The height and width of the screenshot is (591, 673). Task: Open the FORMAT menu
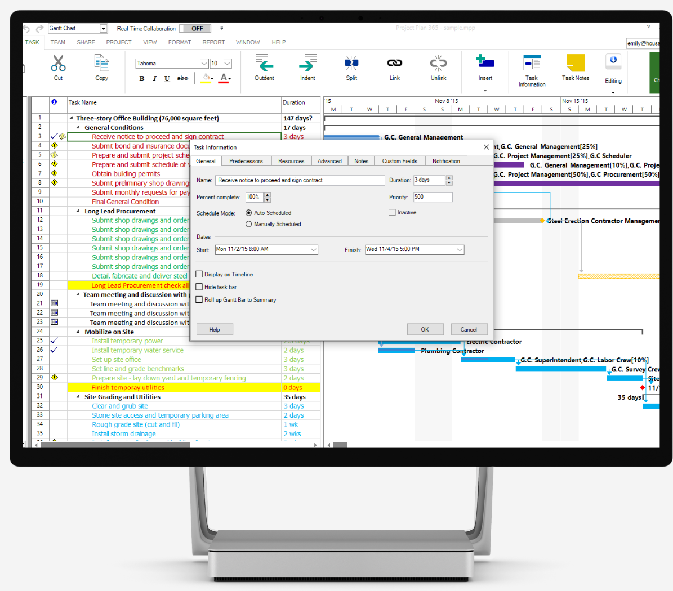tap(180, 42)
